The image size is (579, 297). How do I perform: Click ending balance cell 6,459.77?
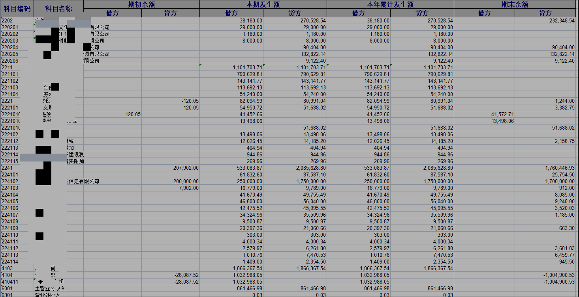tap(545, 255)
